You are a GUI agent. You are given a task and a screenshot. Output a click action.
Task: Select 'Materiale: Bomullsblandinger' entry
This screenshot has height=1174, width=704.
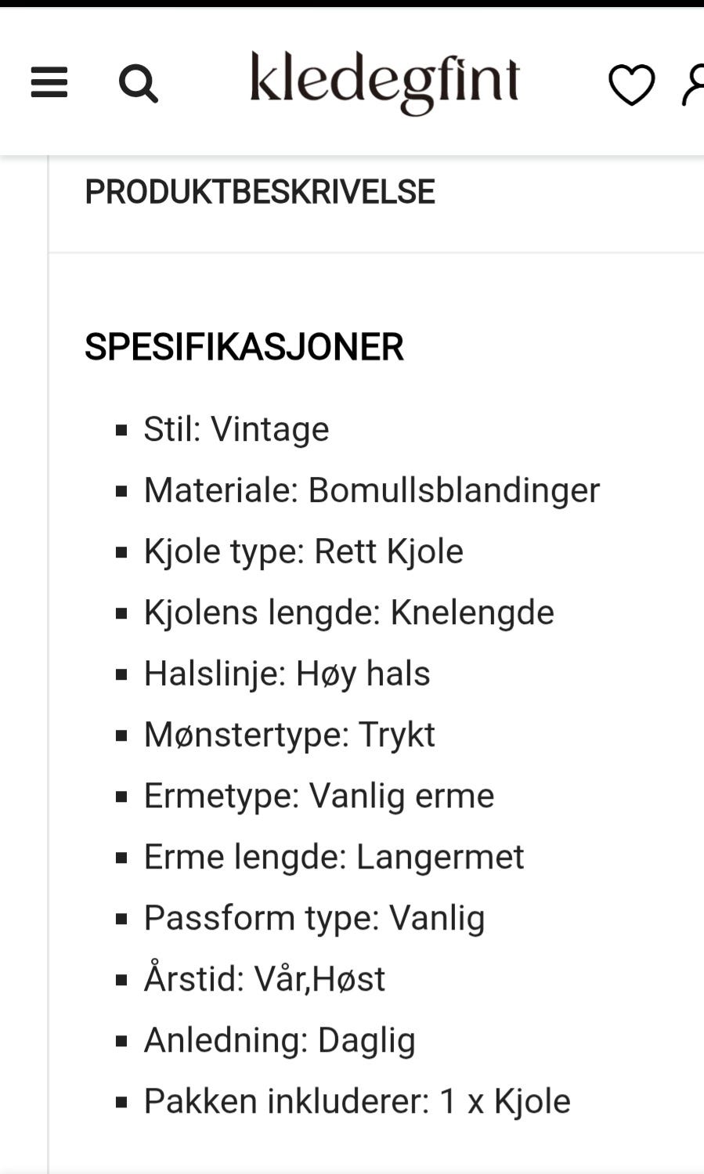click(x=370, y=489)
